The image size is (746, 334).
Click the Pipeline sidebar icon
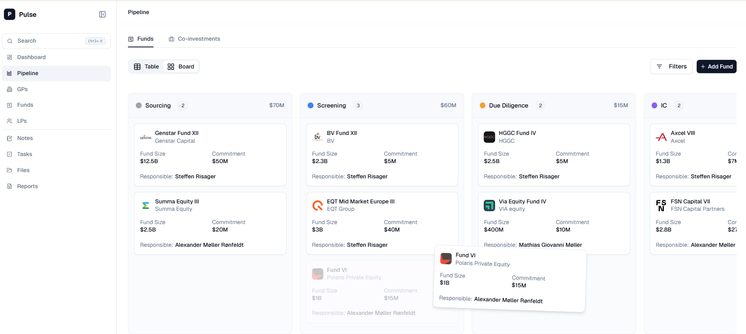[x=9, y=73]
